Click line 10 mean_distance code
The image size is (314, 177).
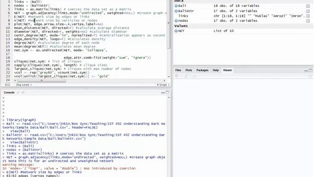72,28
